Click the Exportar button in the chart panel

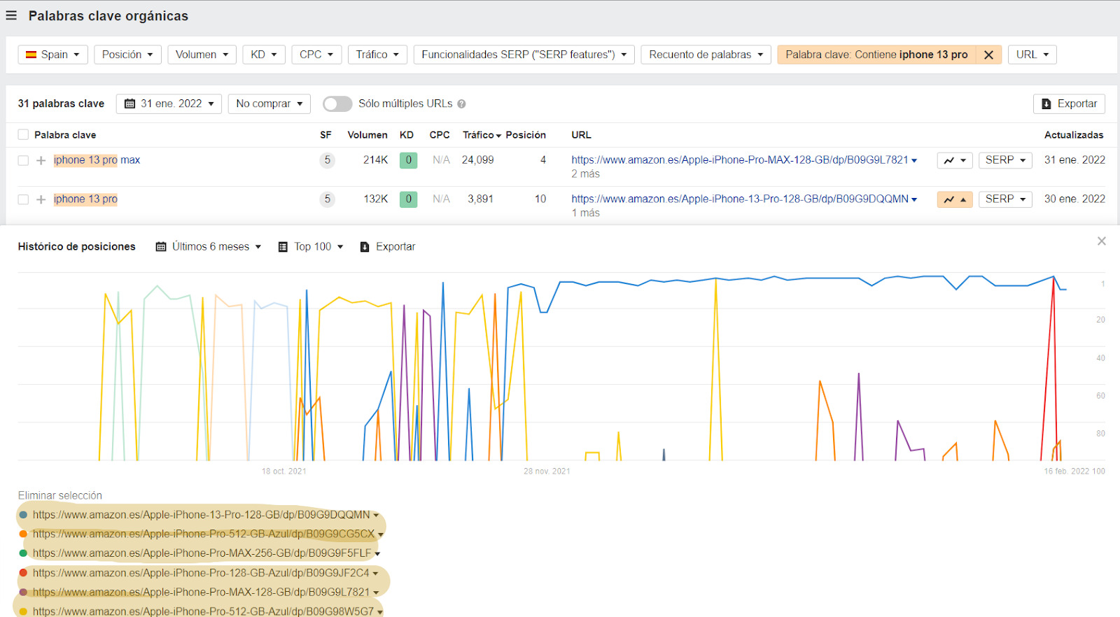[x=387, y=247]
